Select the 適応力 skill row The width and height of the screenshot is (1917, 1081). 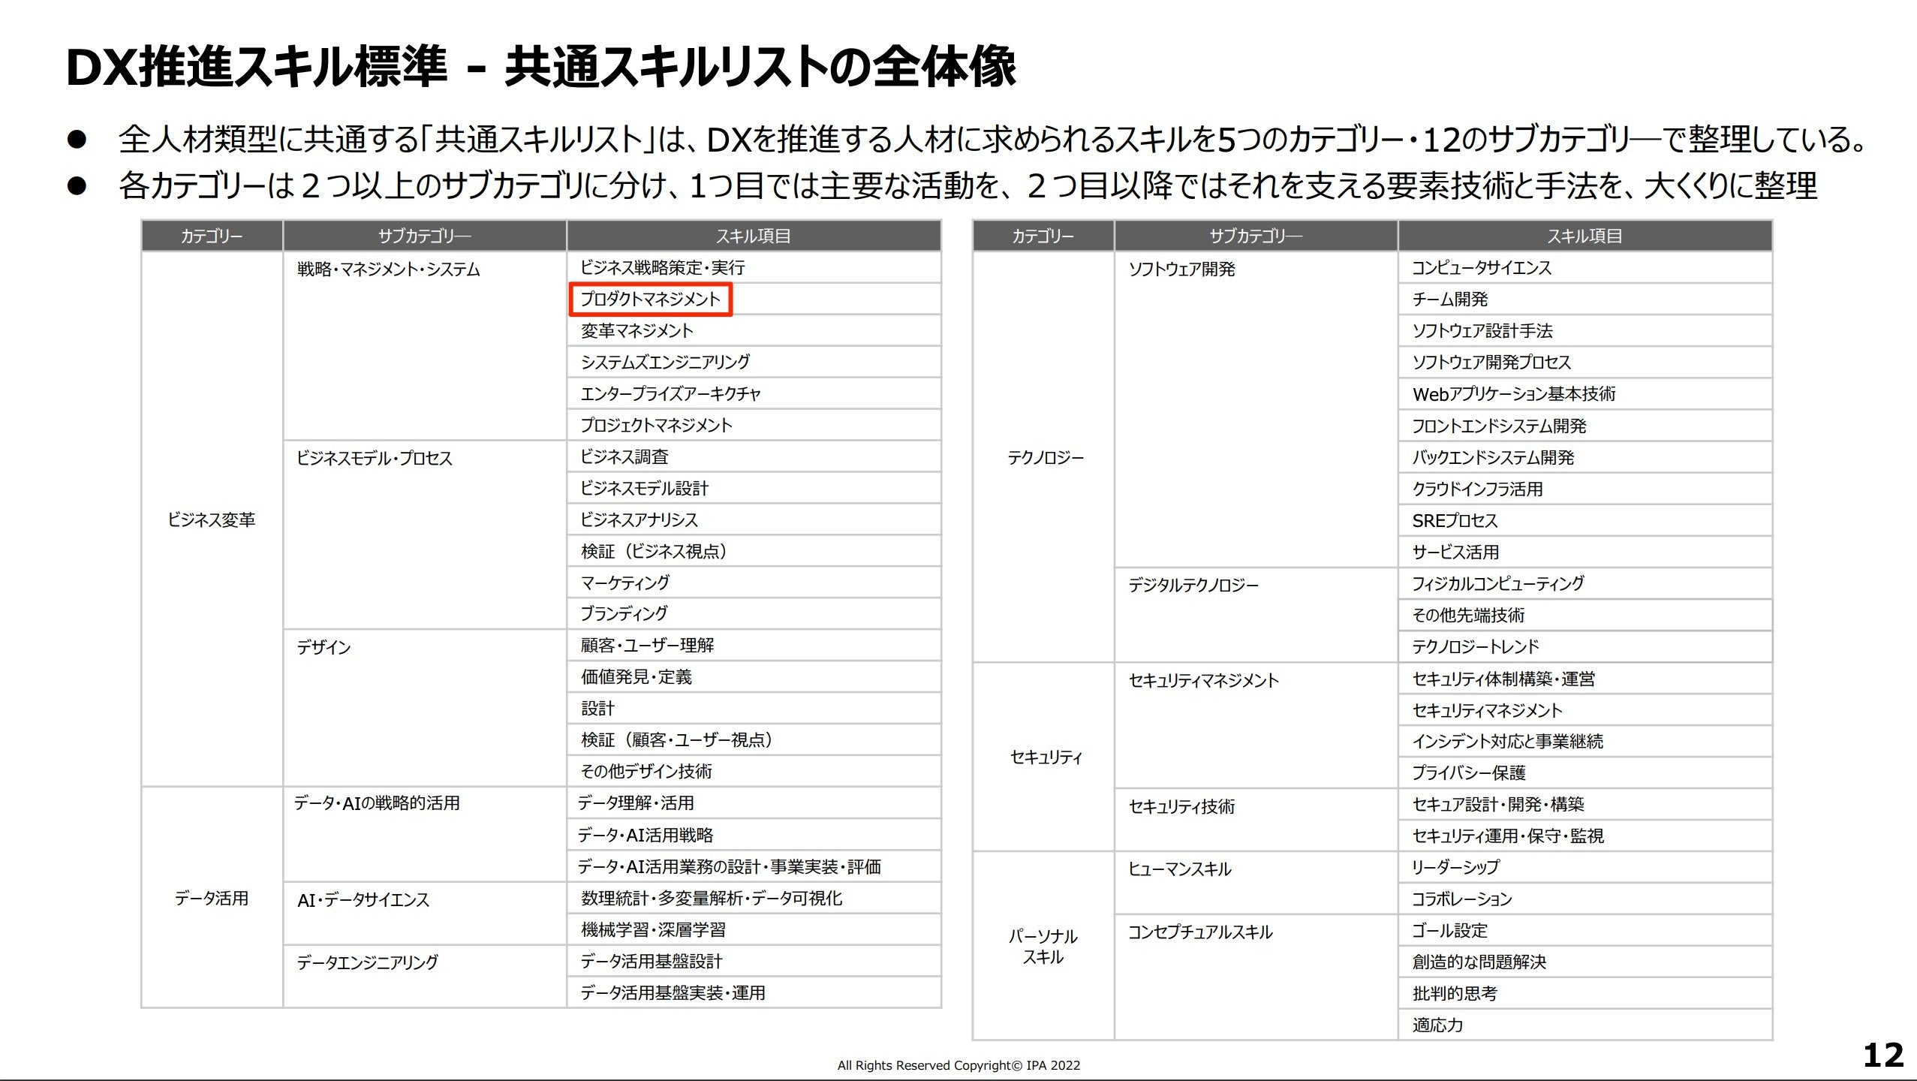pyautogui.click(x=1437, y=1025)
